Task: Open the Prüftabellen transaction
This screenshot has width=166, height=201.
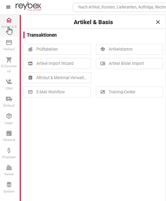Action: [57, 49]
